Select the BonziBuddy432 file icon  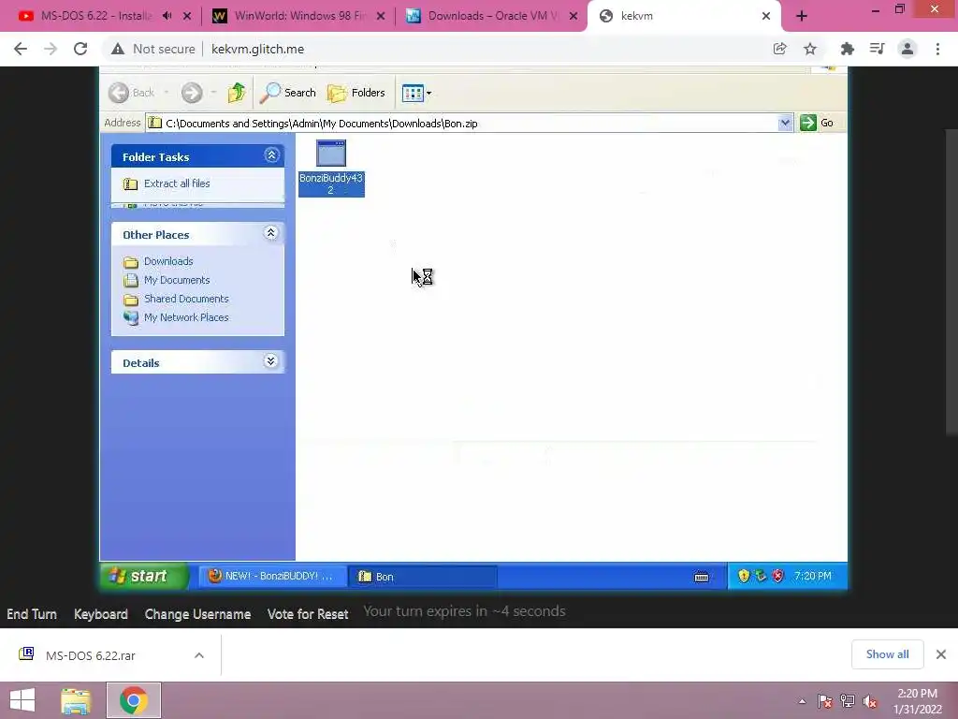[x=331, y=168]
